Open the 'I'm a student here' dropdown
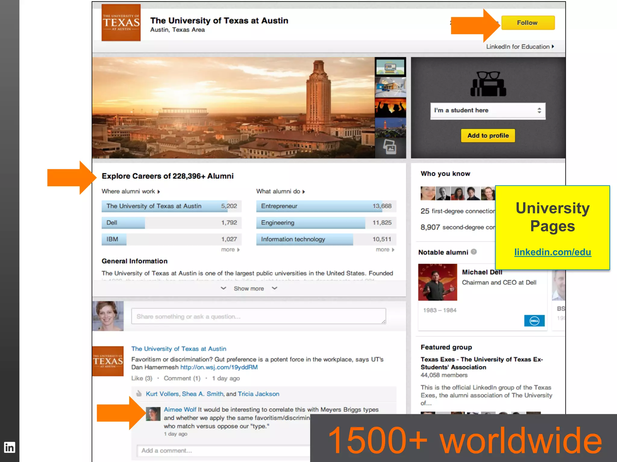This screenshot has height=462, width=617. [x=488, y=110]
